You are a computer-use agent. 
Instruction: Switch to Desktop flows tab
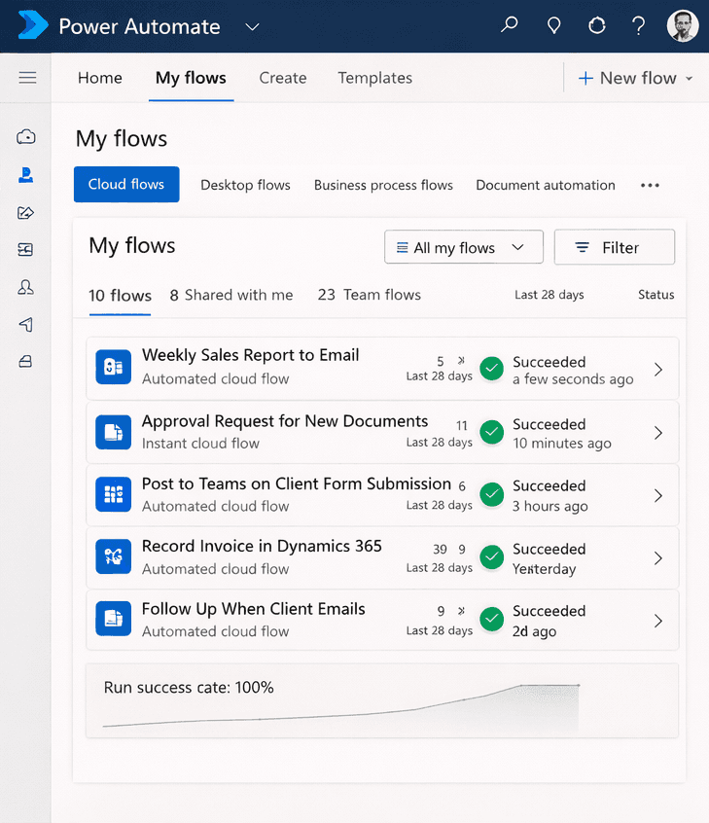[x=245, y=185]
